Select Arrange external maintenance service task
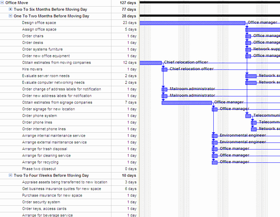The width and height of the screenshot is (280, 217). point(54,142)
